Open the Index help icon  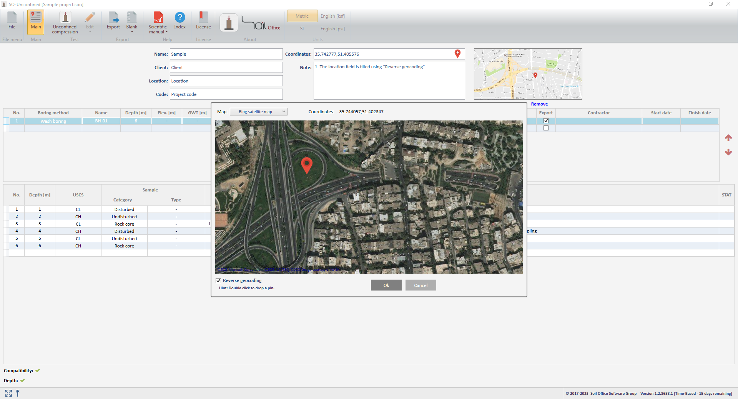180,21
